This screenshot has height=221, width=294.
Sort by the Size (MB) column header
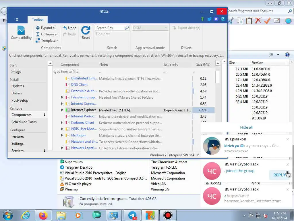tap(203, 64)
